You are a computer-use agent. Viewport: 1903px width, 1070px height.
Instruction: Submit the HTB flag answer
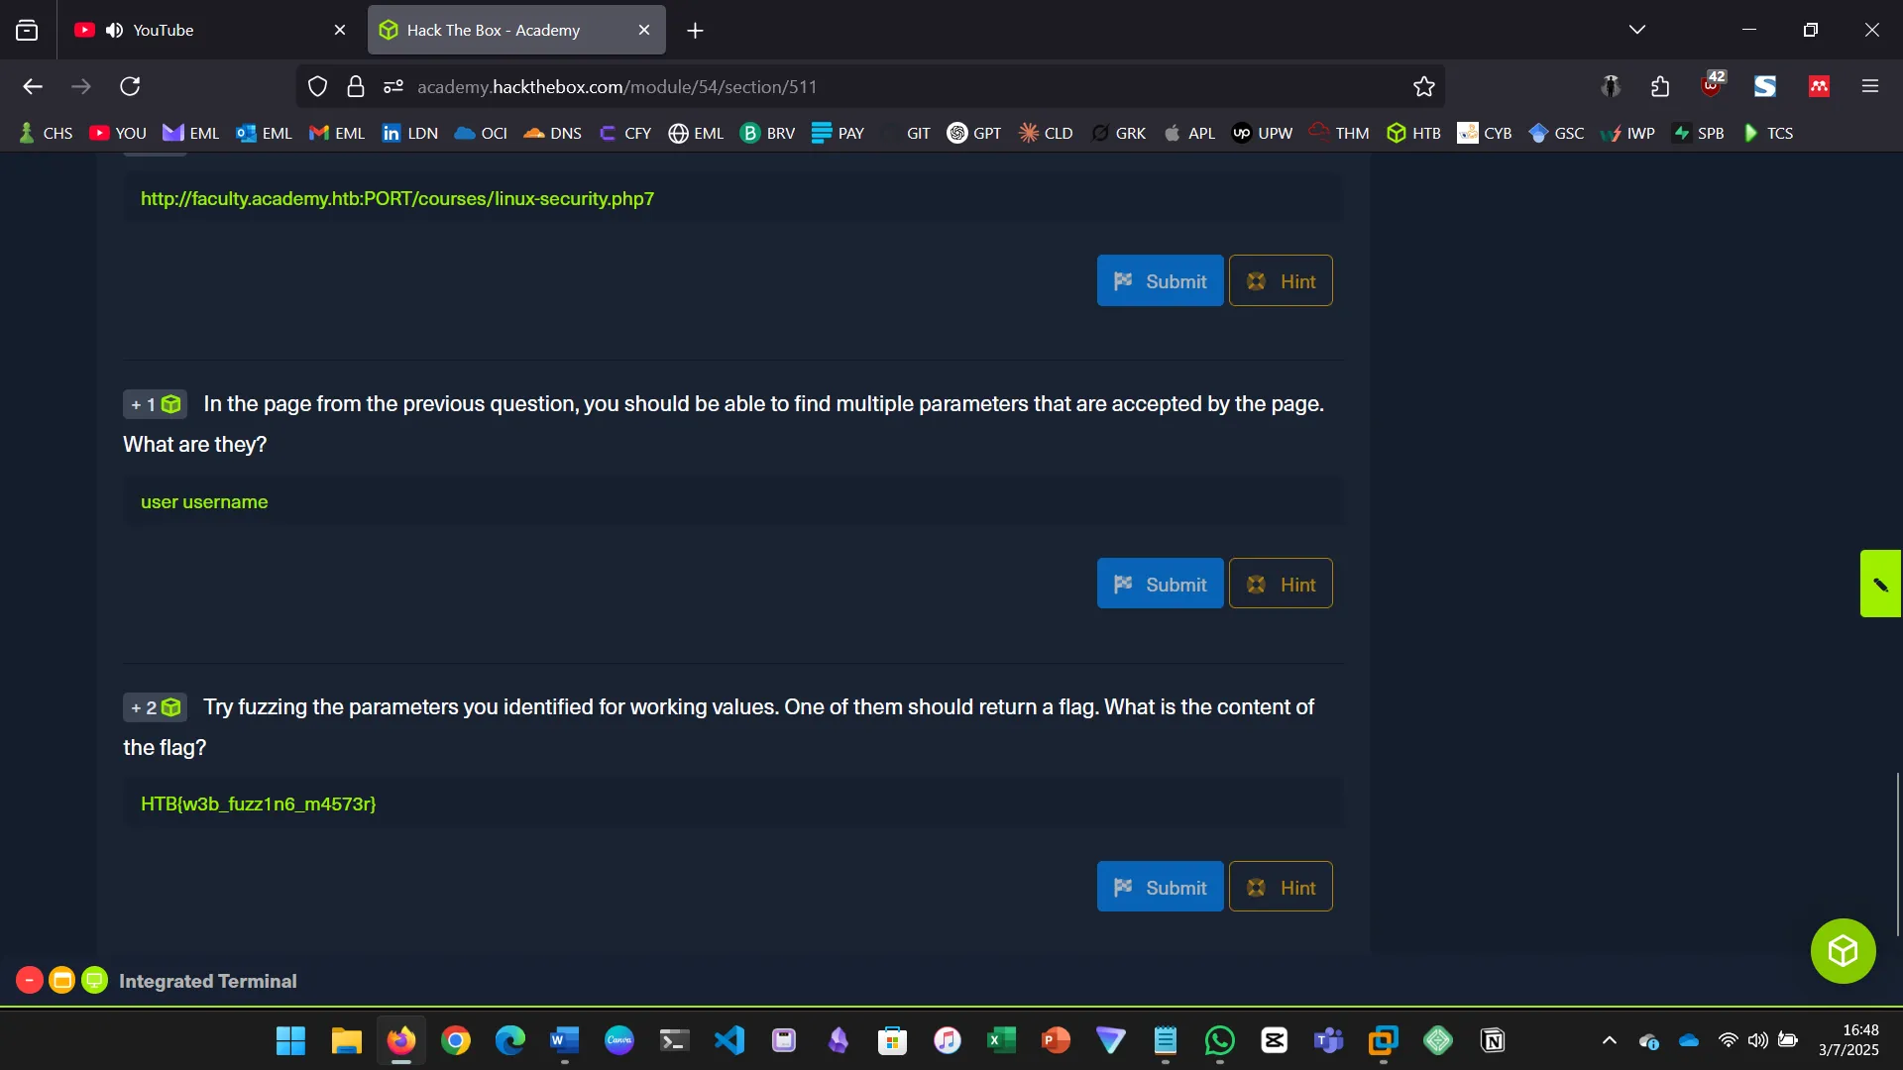click(1160, 887)
